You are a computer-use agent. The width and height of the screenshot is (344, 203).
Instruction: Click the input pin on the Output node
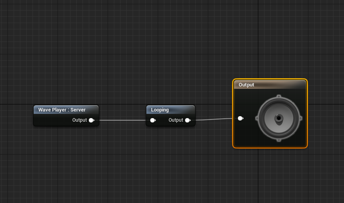point(241,118)
